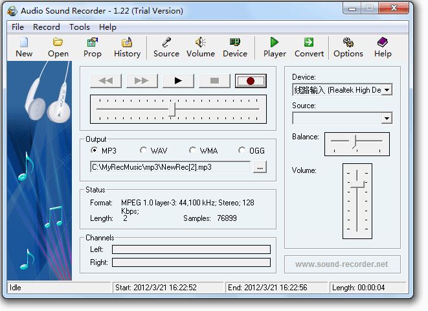Expand the Source dropdown list

(x=387, y=118)
